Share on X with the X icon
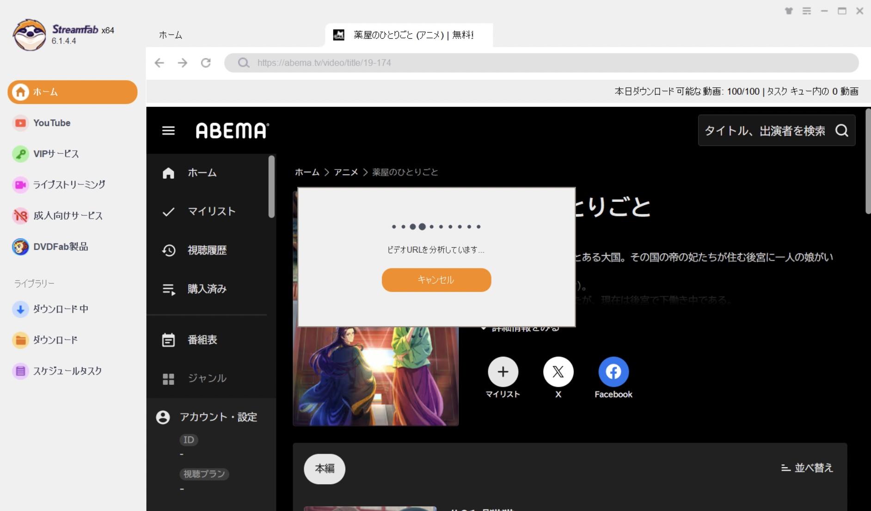This screenshot has width=871, height=511. [558, 371]
